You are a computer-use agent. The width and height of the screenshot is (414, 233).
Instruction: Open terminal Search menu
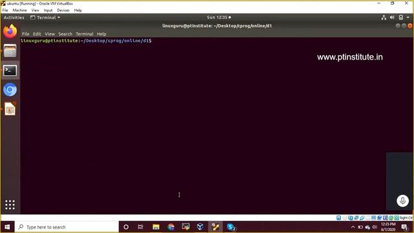point(65,34)
